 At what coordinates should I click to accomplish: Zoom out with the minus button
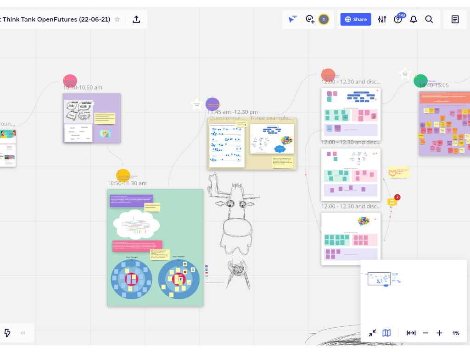(425, 333)
